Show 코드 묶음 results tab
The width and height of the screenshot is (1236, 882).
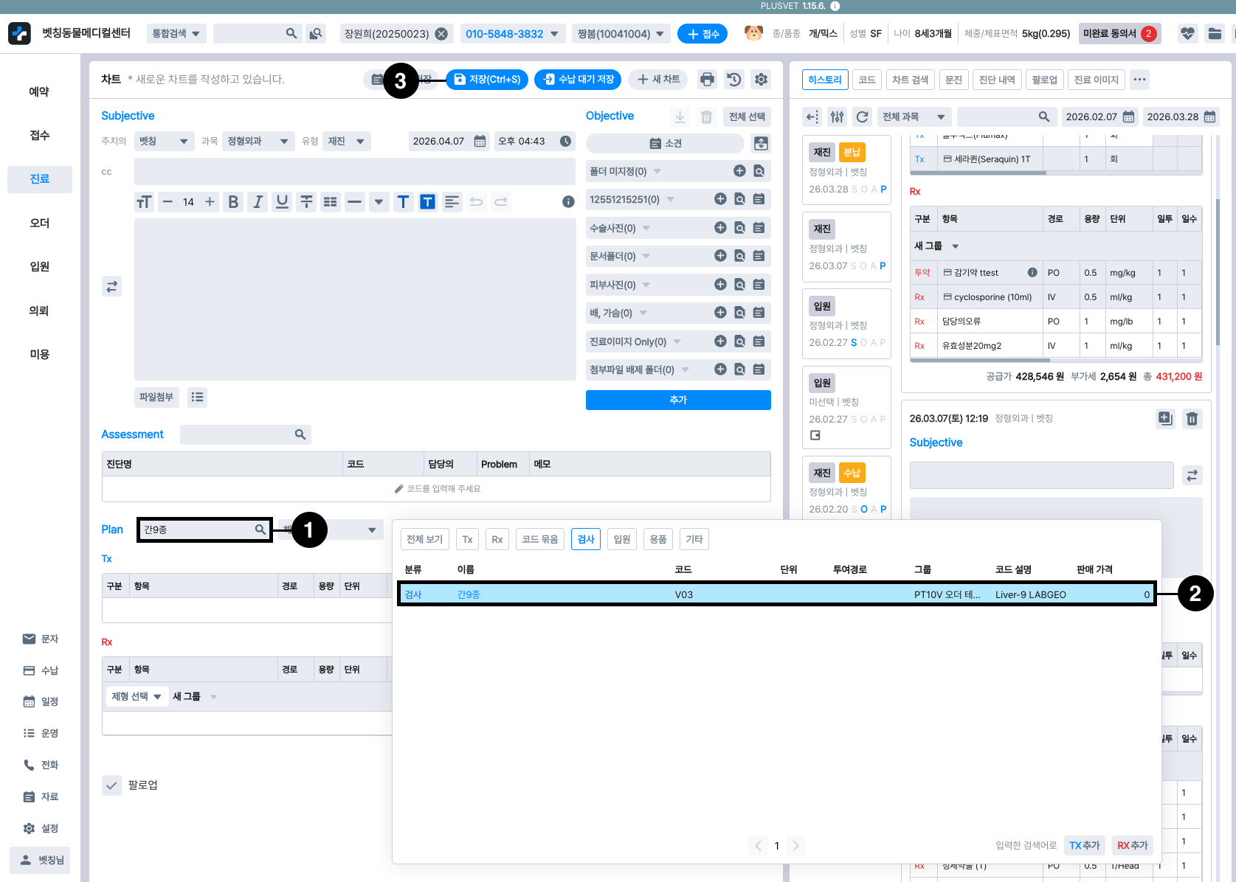pos(540,539)
